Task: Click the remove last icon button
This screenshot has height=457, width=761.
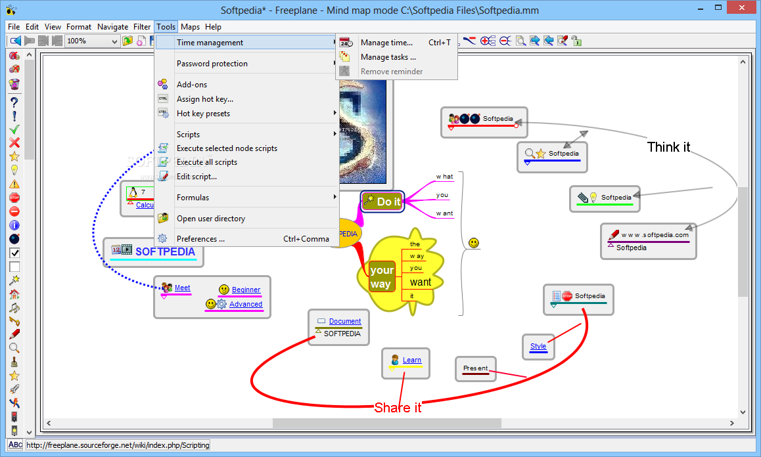Action: tap(14, 70)
